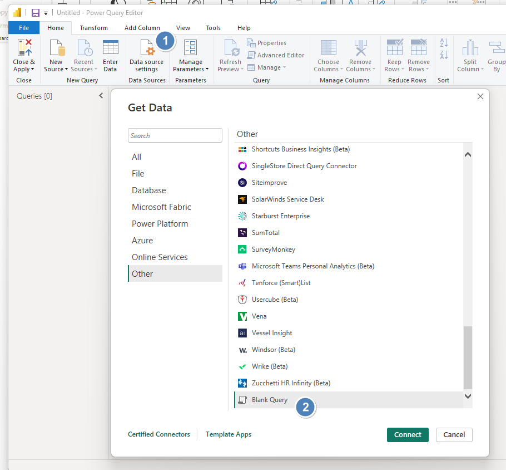Click the Enter Data table icon
This screenshot has width=506, height=470.
(x=110, y=48)
